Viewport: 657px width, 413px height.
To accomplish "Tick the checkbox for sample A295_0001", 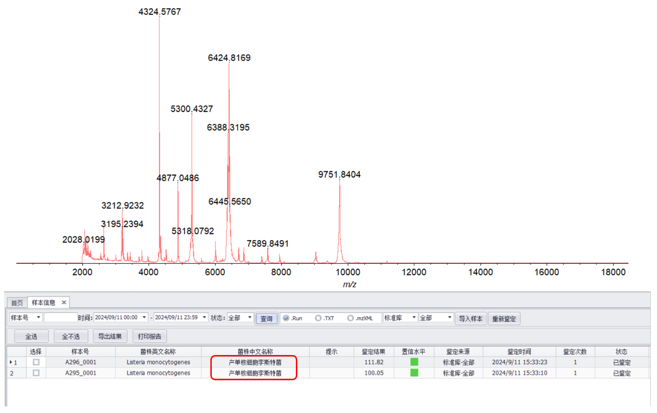I will (36, 373).
